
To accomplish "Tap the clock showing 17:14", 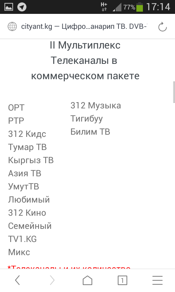I will (158, 7).
